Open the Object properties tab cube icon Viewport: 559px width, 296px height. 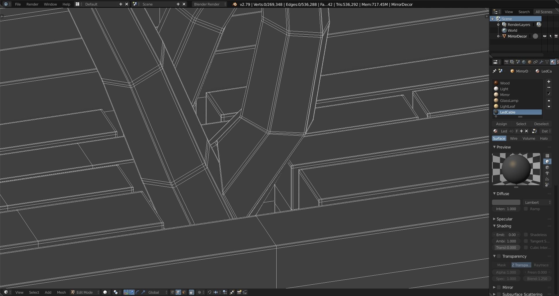tap(530, 62)
